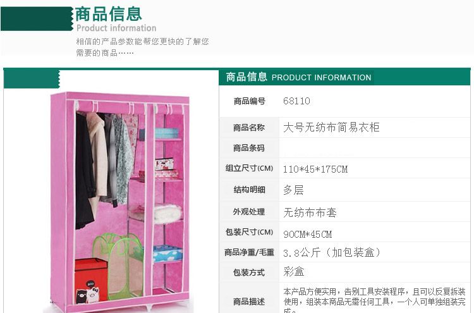
Task: Click the 组立尺寸(CM) label
Action: 249,168
